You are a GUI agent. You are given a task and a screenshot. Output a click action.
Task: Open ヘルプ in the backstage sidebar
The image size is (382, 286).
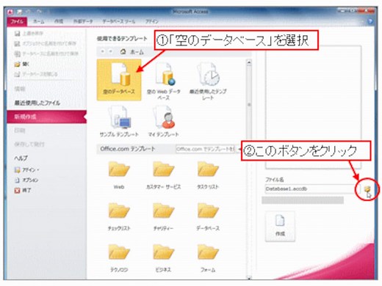tap(21, 158)
